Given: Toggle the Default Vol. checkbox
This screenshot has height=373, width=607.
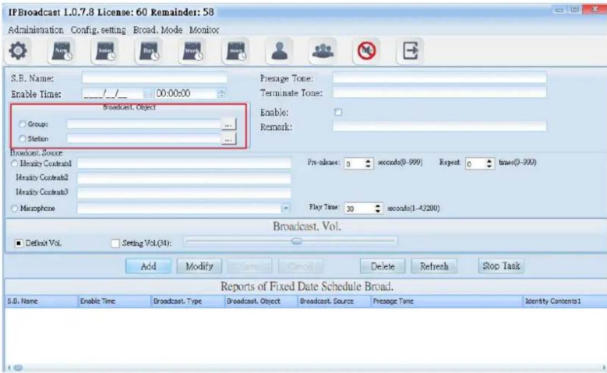Looking at the screenshot, I should [x=18, y=243].
